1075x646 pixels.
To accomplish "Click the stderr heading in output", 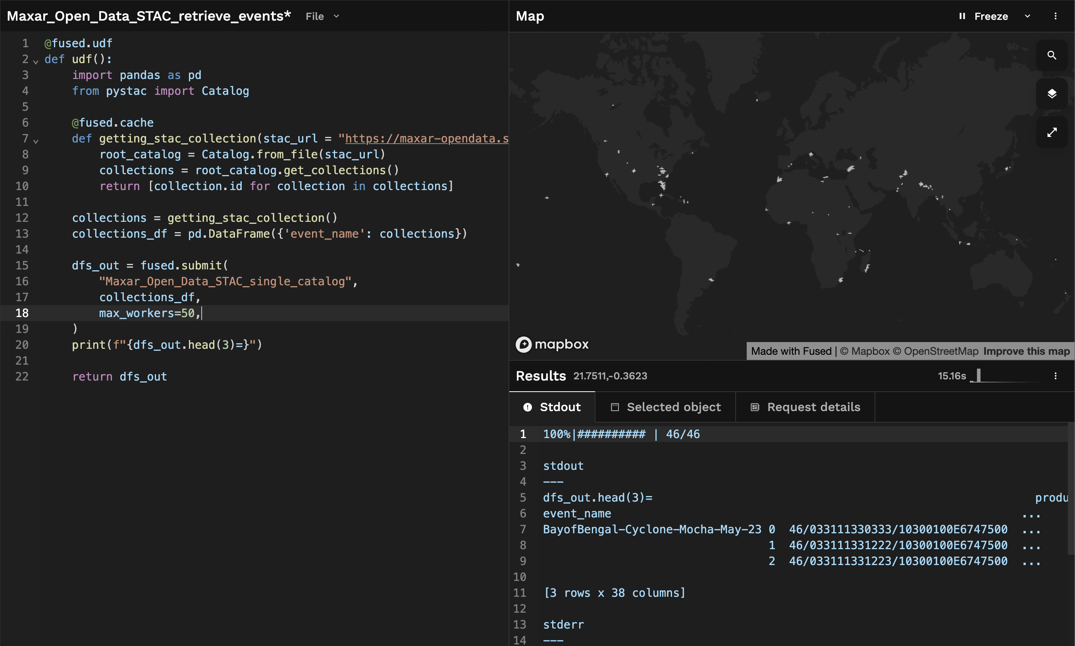I will pyautogui.click(x=563, y=625).
